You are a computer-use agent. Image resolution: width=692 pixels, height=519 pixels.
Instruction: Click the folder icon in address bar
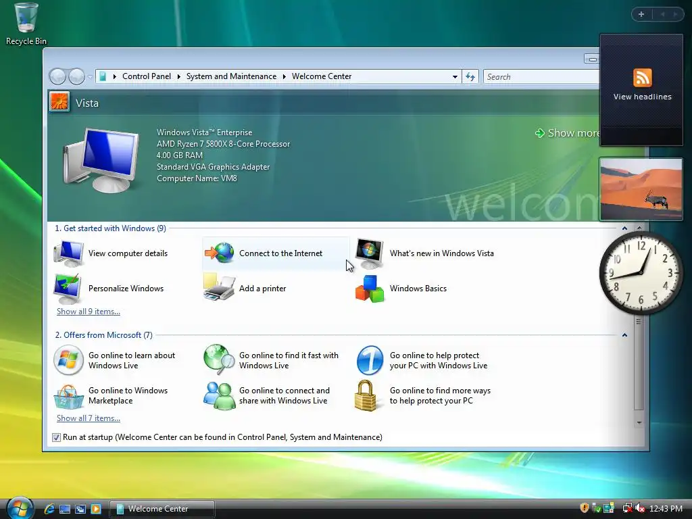click(x=103, y=77)
